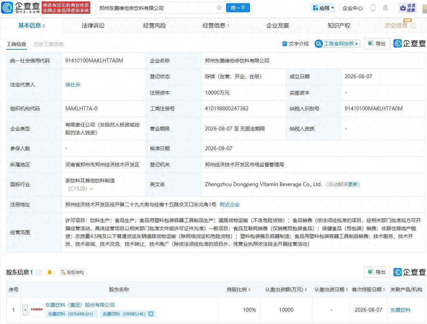
Task: Click the 河南省郑州市郑州经济技术开发区 region text
Action: tap(102, 165)
